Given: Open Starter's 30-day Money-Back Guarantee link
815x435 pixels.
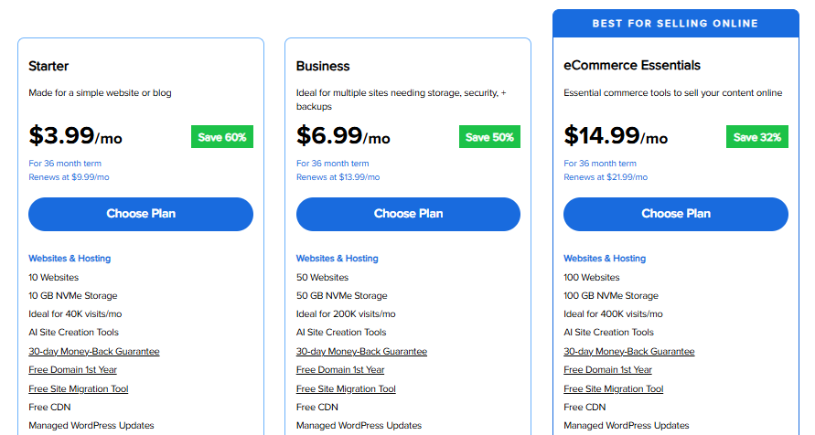Looking at the screenshot, I should pos(94,352).
